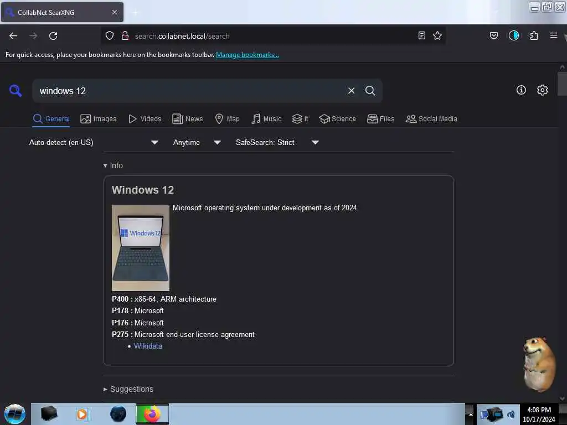Switch to It search tab
Image resolution: width=567 pixels, height=425 pixels.
tap(300, 119)
